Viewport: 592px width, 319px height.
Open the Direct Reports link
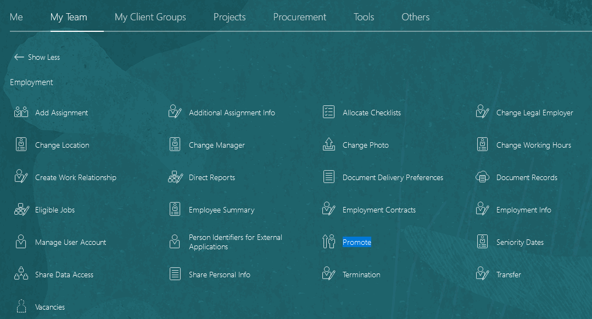[212, 177]
